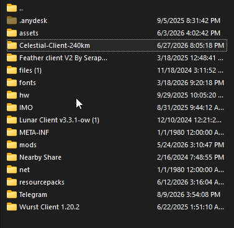234x228 pixels.
Task: Click the META-INF folder icon
Action: 12,132
